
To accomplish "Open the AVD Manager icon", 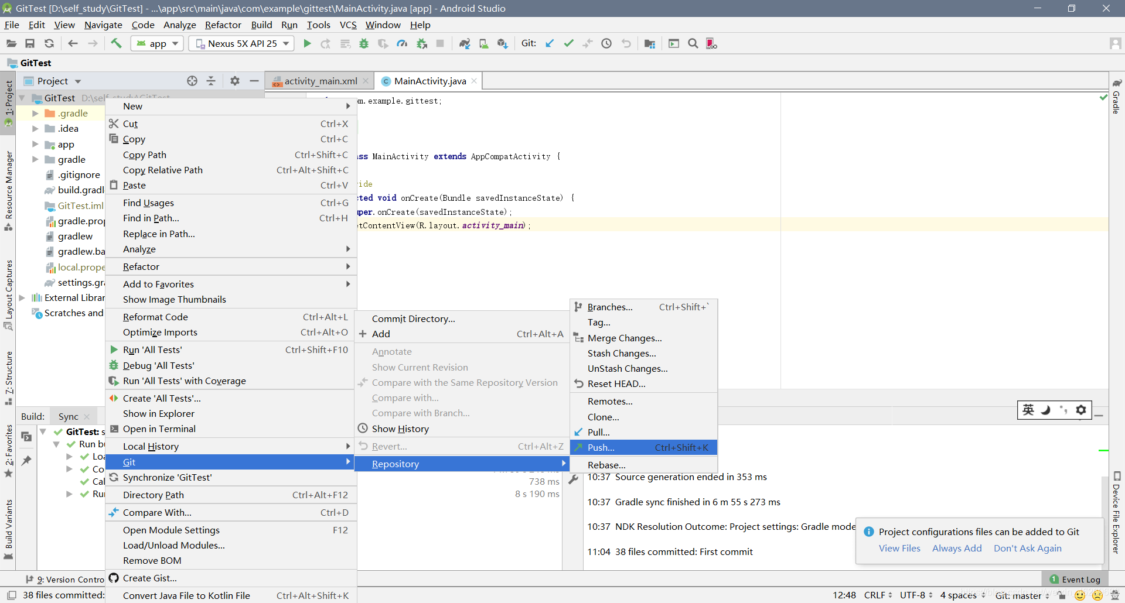I will click(484, 43).
